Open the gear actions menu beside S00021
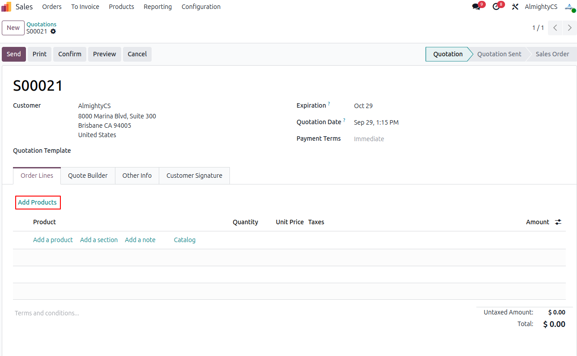 click(x=53, y=32)
